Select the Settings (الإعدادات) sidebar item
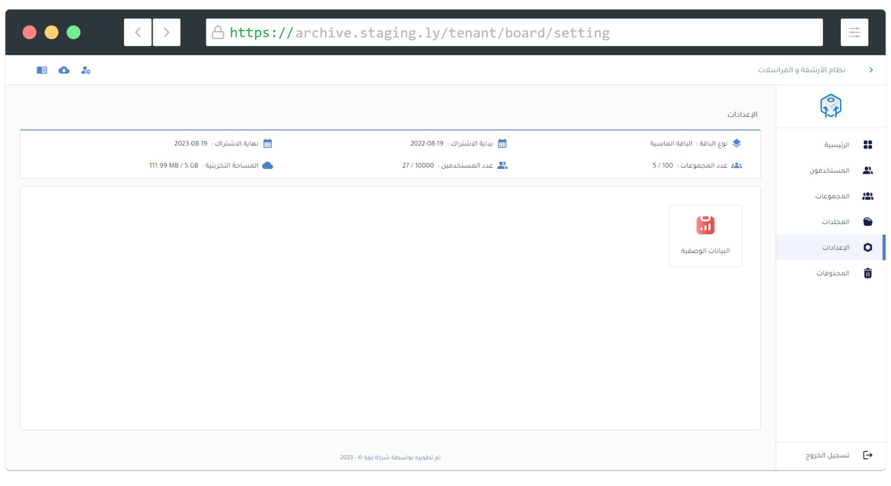This screenshot has width=891, height=486. pos(835,247)
